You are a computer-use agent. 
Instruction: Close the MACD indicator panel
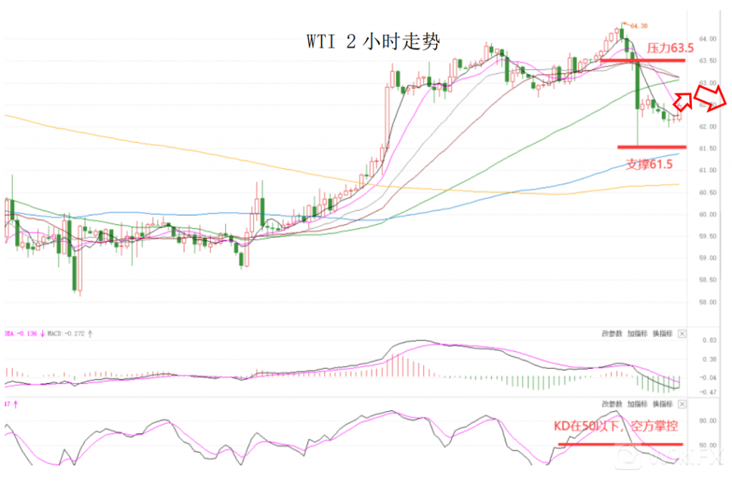(681, 333)
